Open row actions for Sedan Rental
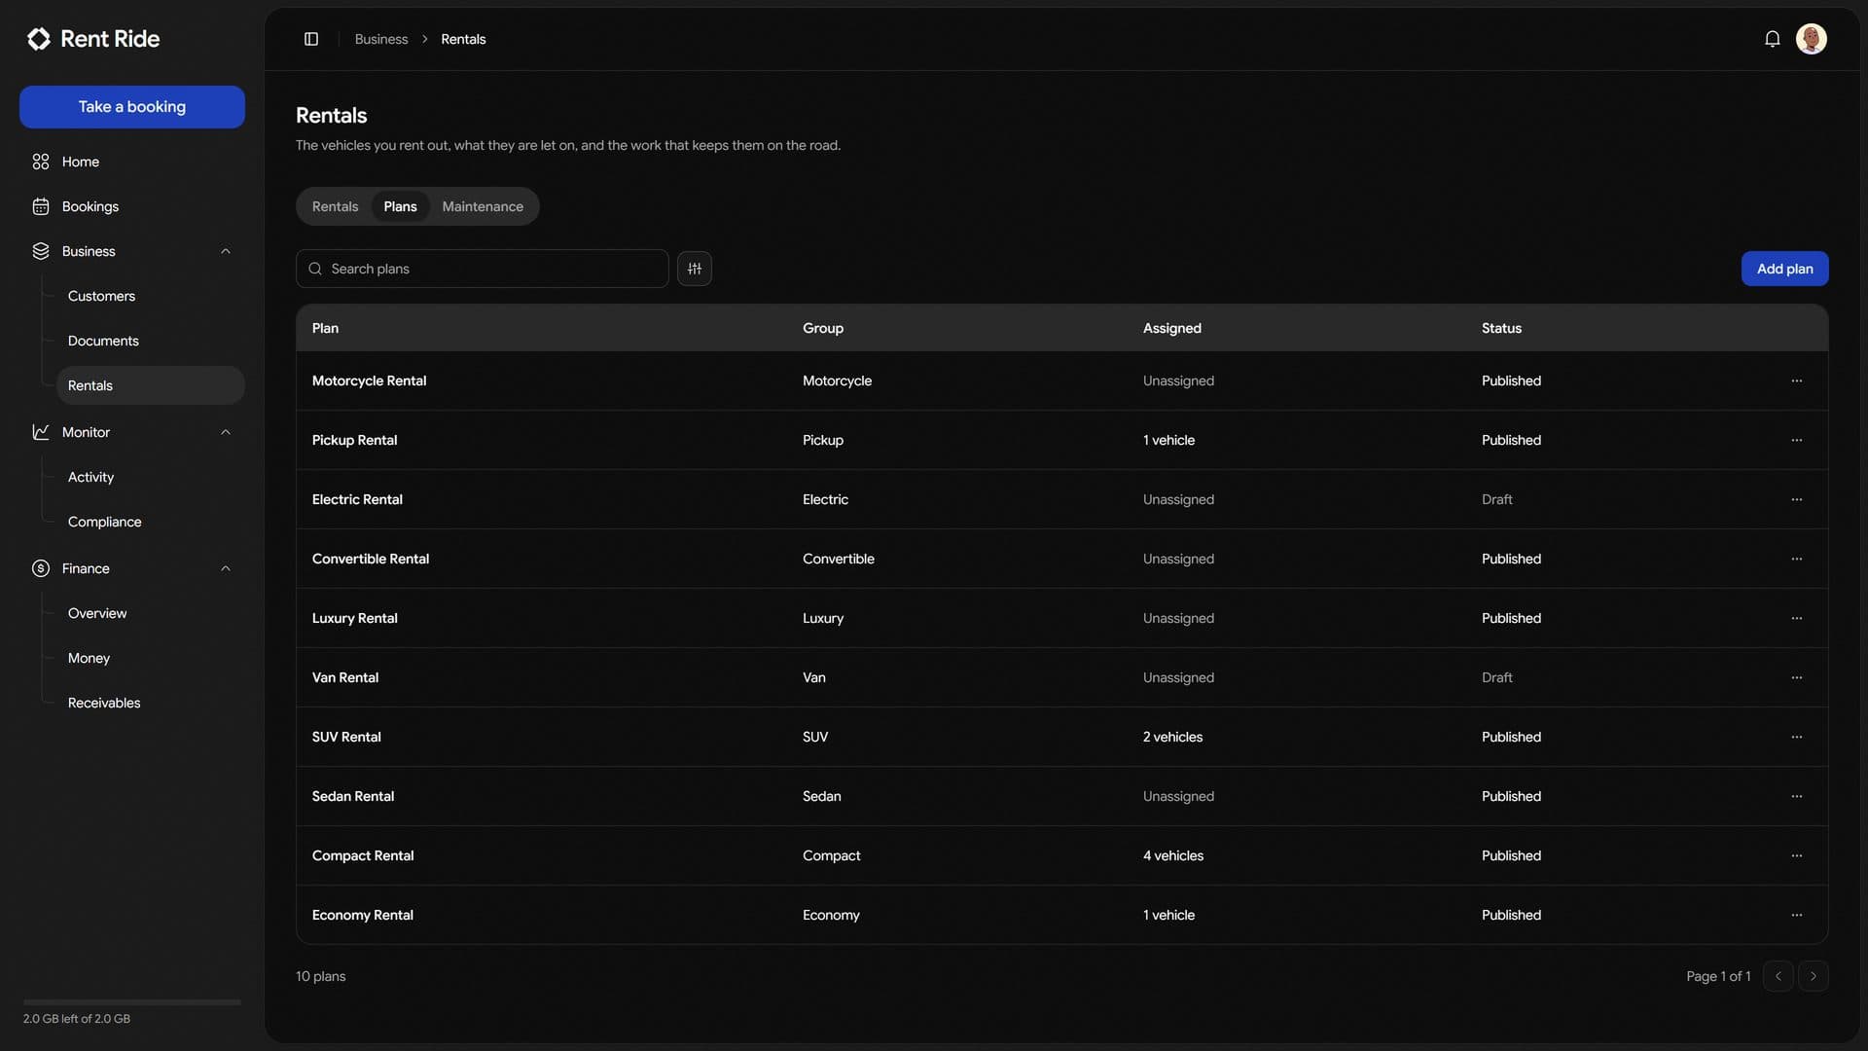The image size is (1868, 1051). 1797,796
